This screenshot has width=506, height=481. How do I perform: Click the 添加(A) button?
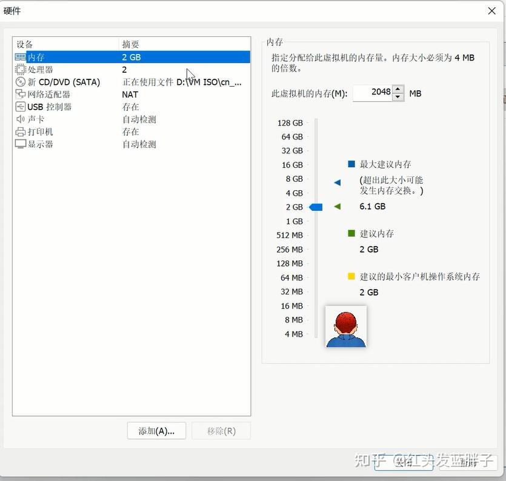pyautogui.click(x=156, y=430)
